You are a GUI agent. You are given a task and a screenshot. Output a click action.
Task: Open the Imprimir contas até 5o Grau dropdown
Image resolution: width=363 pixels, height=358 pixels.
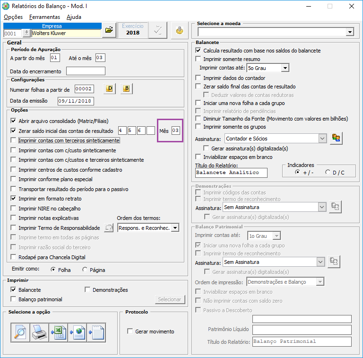coord(285,68)
